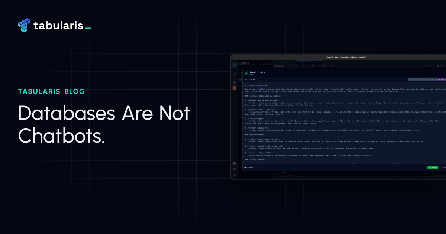
Task: Click the tabularis cube logo icon
Action: (x=24, y=25)
